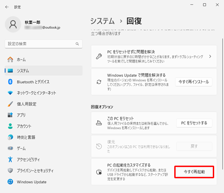The image size is (224, 193).
Task: Maximize the settings window
Action: (204, 5)
